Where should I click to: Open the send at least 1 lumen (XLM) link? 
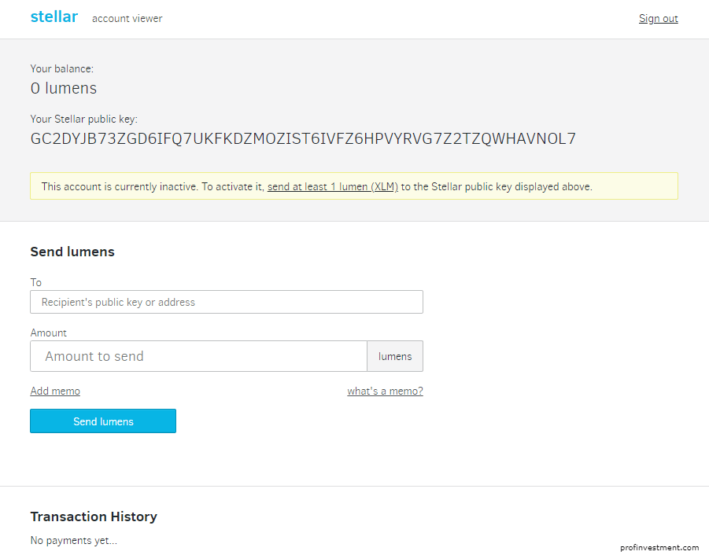pos(332,186)
